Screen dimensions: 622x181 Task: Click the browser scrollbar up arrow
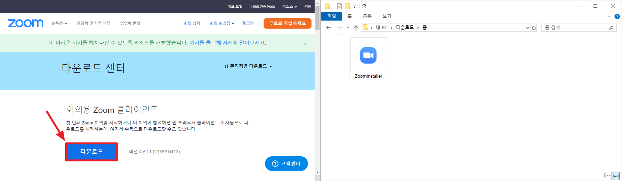click(317, 3)
